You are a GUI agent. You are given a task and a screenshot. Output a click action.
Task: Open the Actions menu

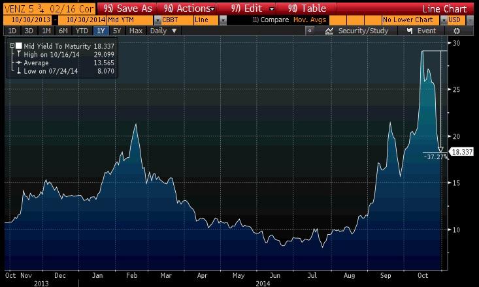(190, 8)
